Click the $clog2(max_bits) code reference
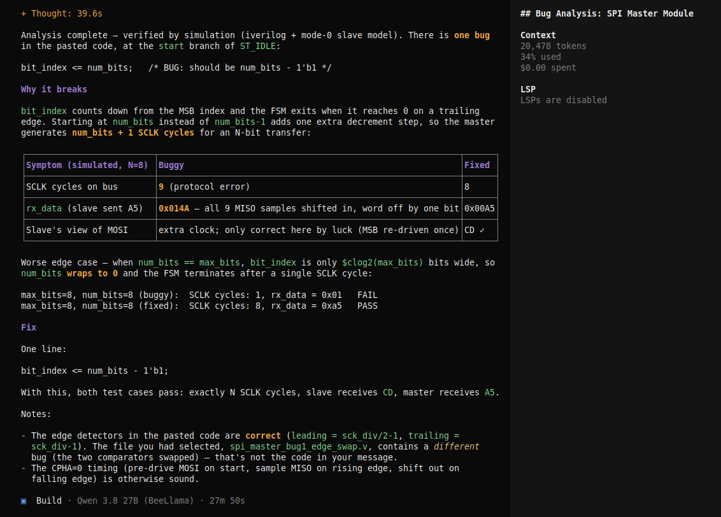Viewport: 721px width, 517px height. pos(383,262)
